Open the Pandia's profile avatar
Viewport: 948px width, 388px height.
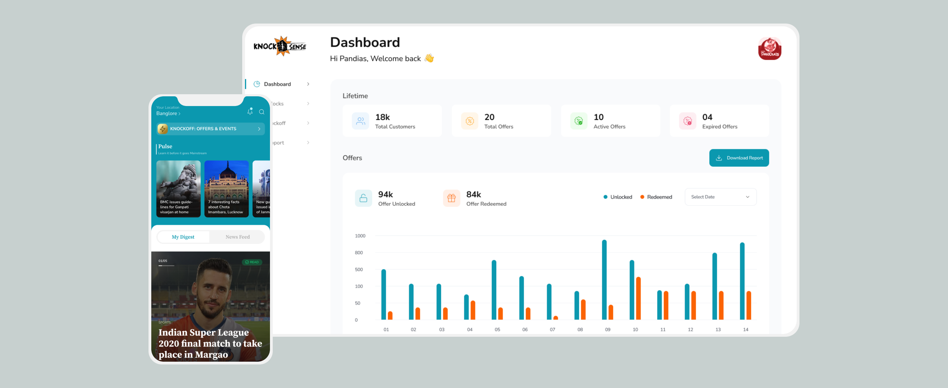(x=770, y=48)
